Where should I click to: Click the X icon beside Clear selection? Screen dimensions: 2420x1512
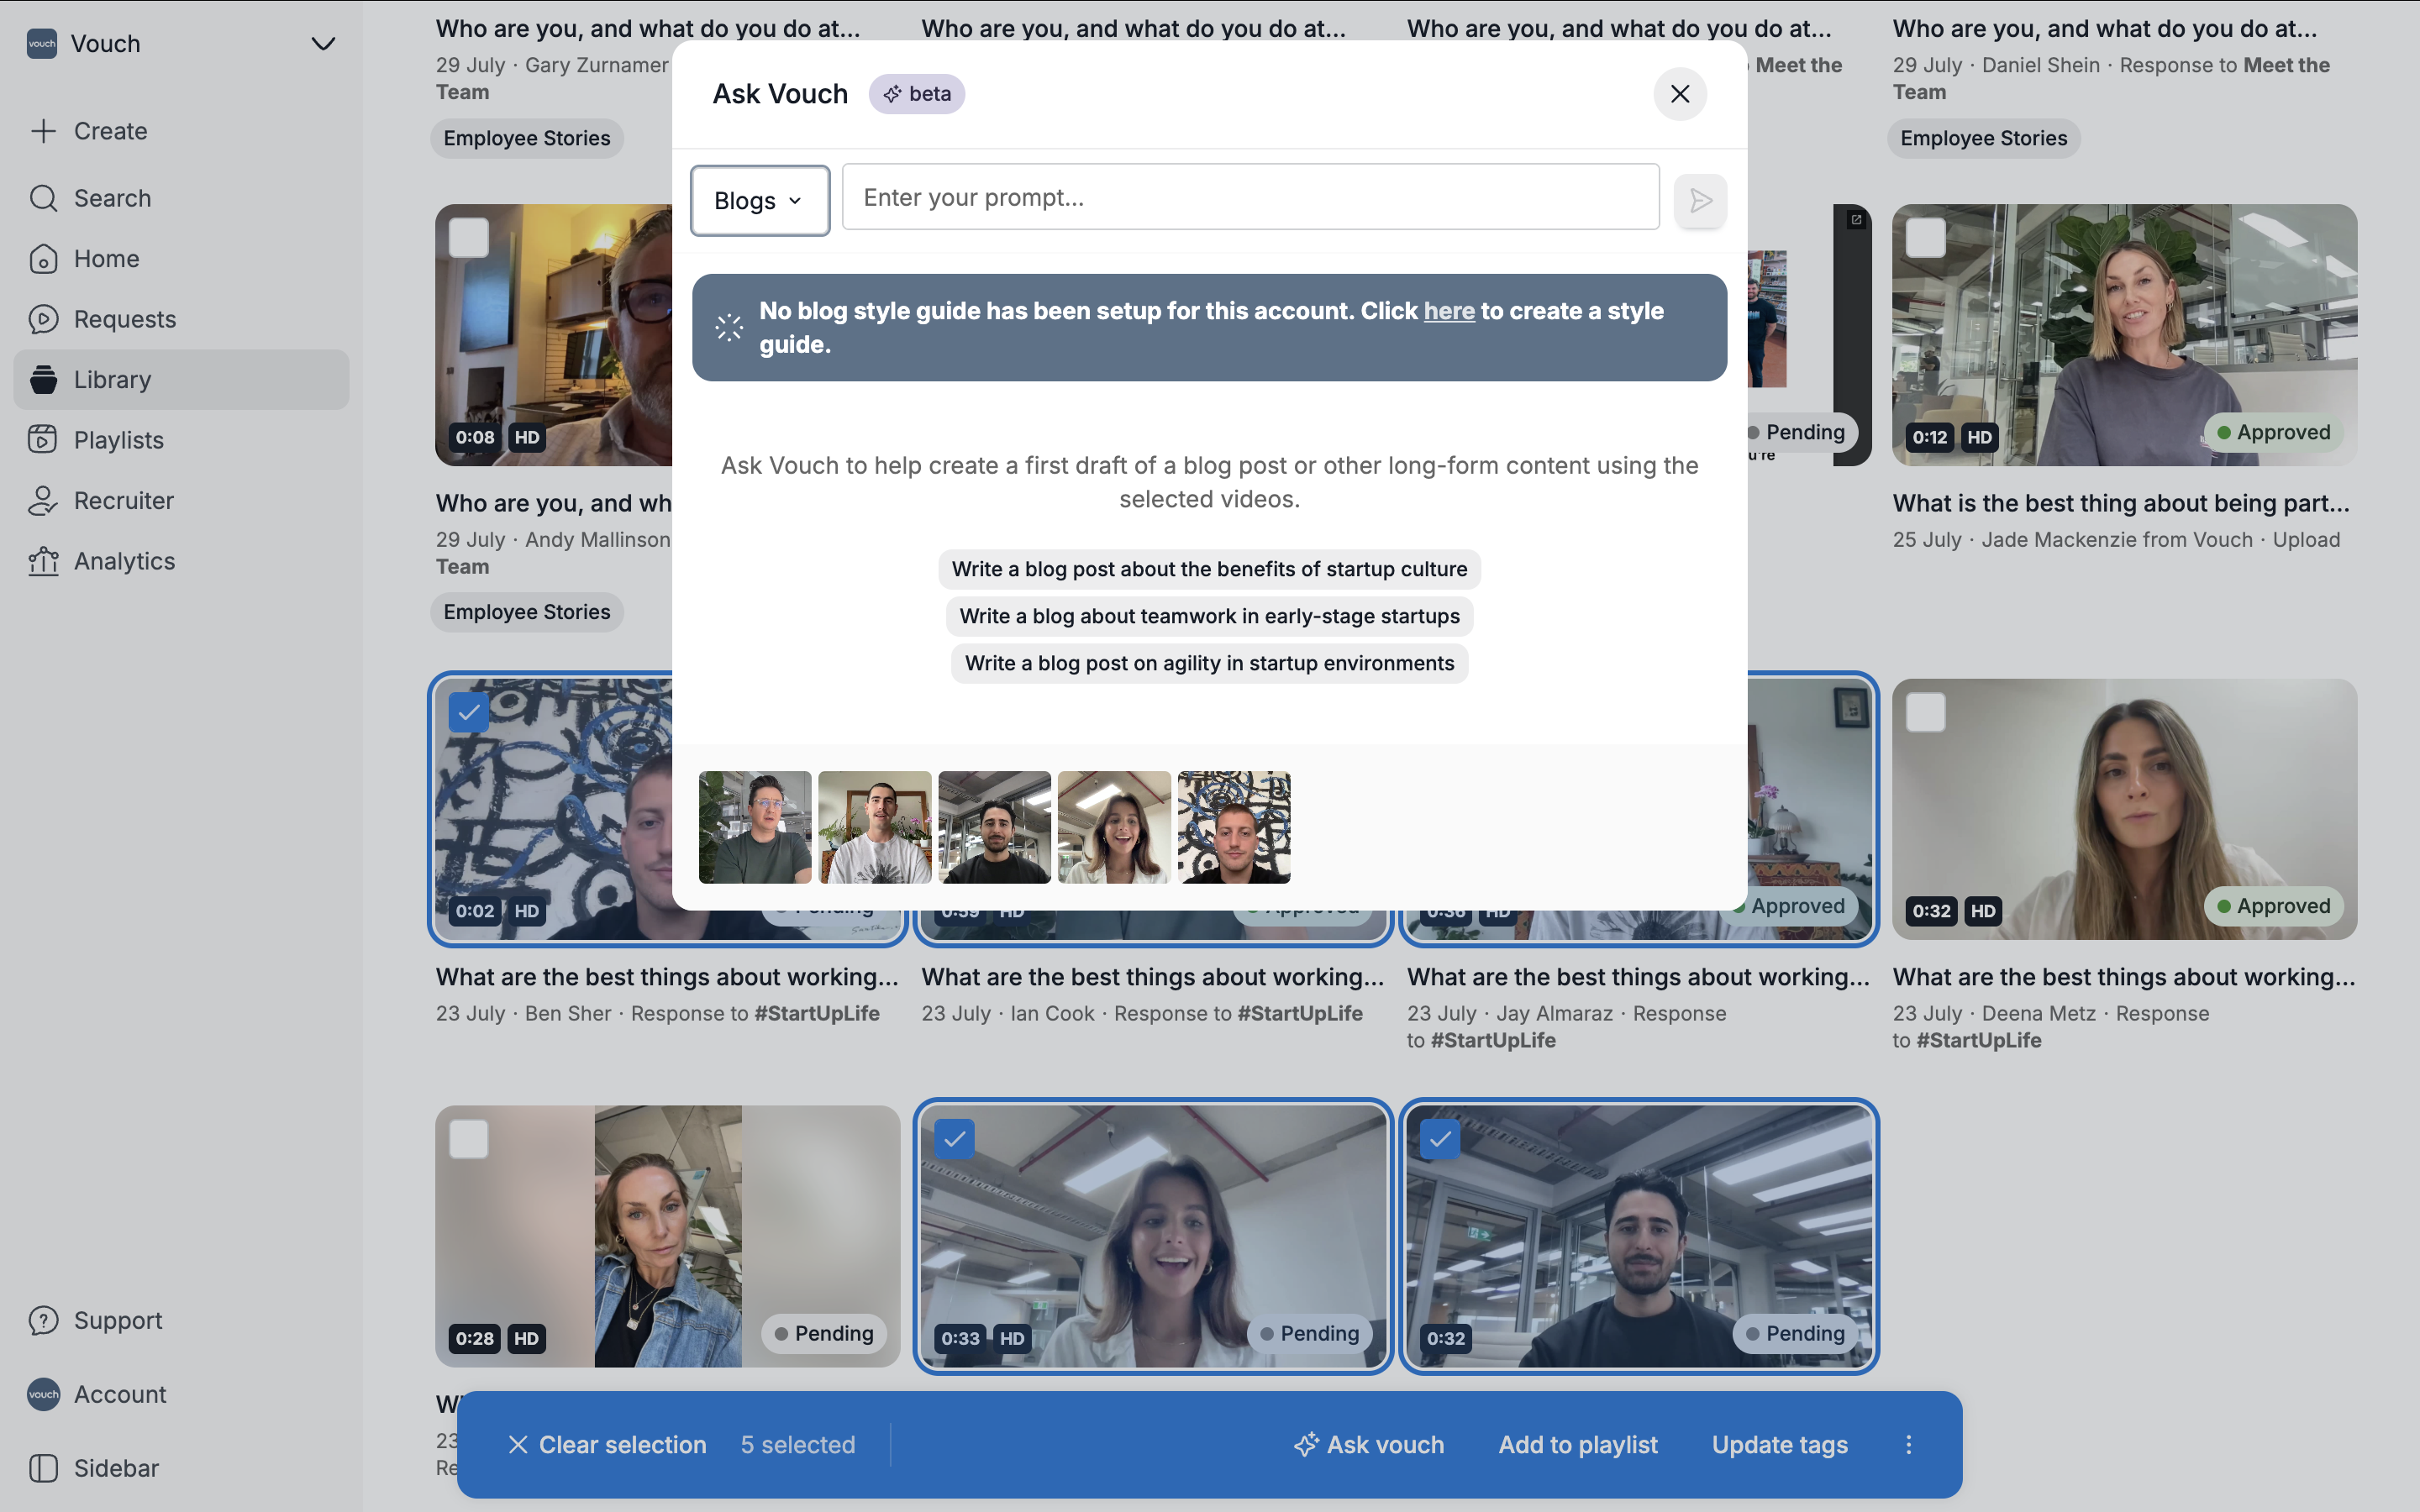click(518, 1445)
